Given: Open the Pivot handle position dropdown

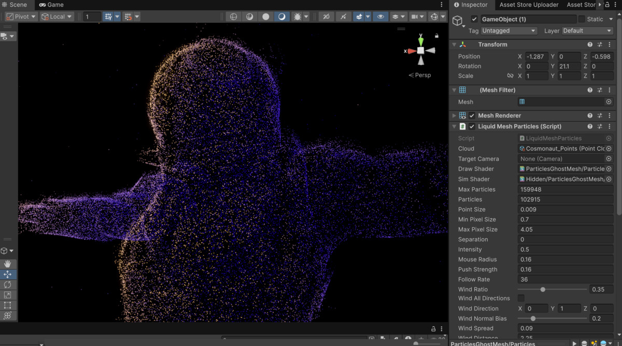Looking at the screenshot, I should point(21,17).
